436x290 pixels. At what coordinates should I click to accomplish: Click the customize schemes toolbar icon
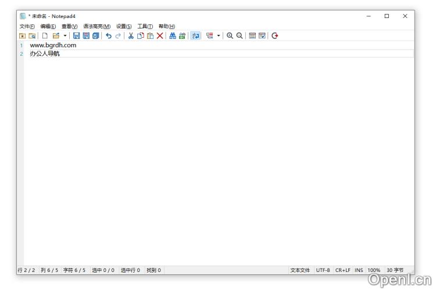(262, 36)
